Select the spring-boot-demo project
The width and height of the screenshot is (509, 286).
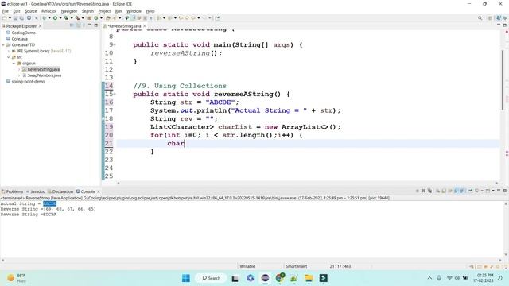point(28,81)
